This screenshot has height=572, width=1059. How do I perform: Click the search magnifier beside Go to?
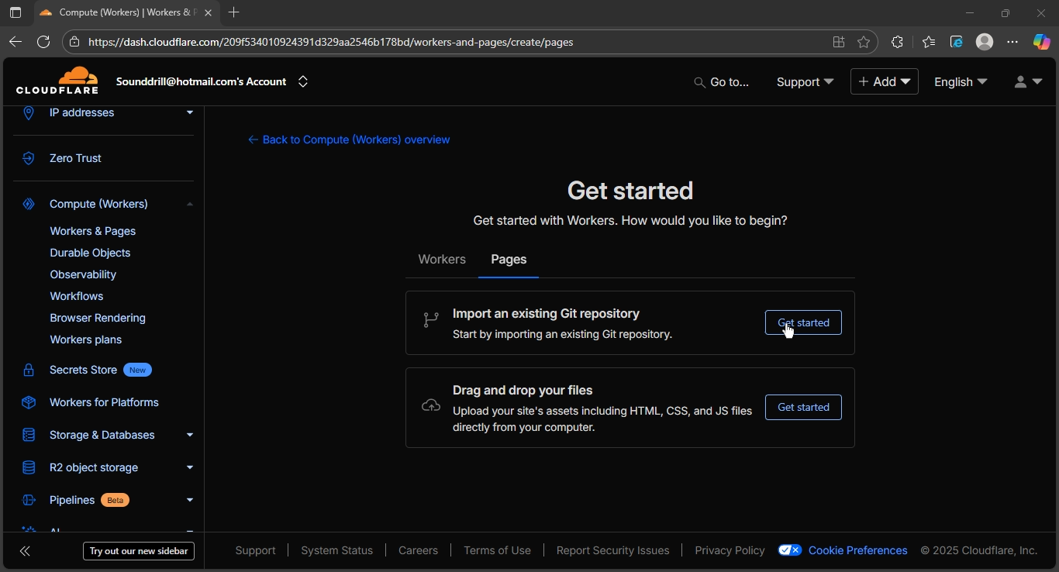tap(699, 82)
